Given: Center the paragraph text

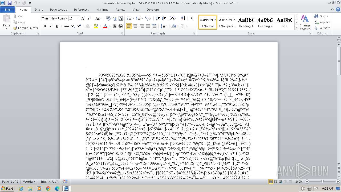Looking at the screenshot, I should point(135,26).
